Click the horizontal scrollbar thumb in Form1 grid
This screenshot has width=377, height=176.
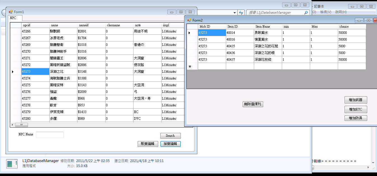click(x=22, y=125)
